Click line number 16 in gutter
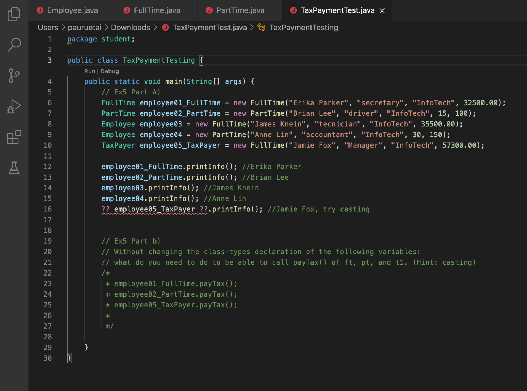The height and width of the screenshot is (391, 527). coord(48,209)
